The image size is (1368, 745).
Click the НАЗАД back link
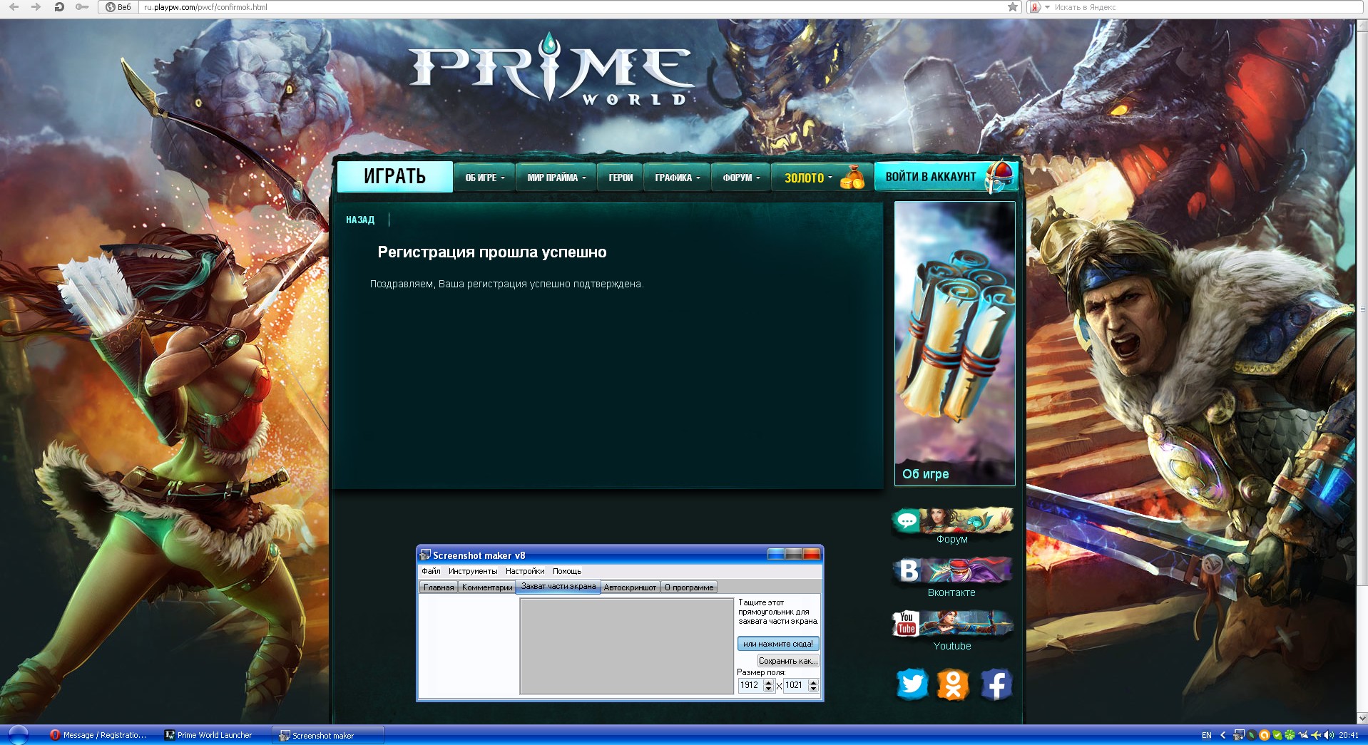(x=360, y=220)
